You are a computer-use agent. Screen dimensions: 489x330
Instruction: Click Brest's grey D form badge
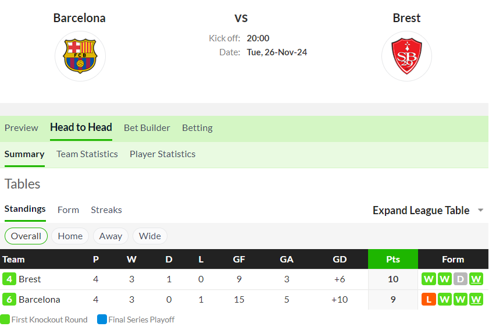[x=460, y=279]
